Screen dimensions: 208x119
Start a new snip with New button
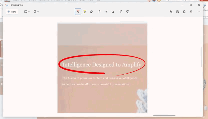click(x=12, y=12)
